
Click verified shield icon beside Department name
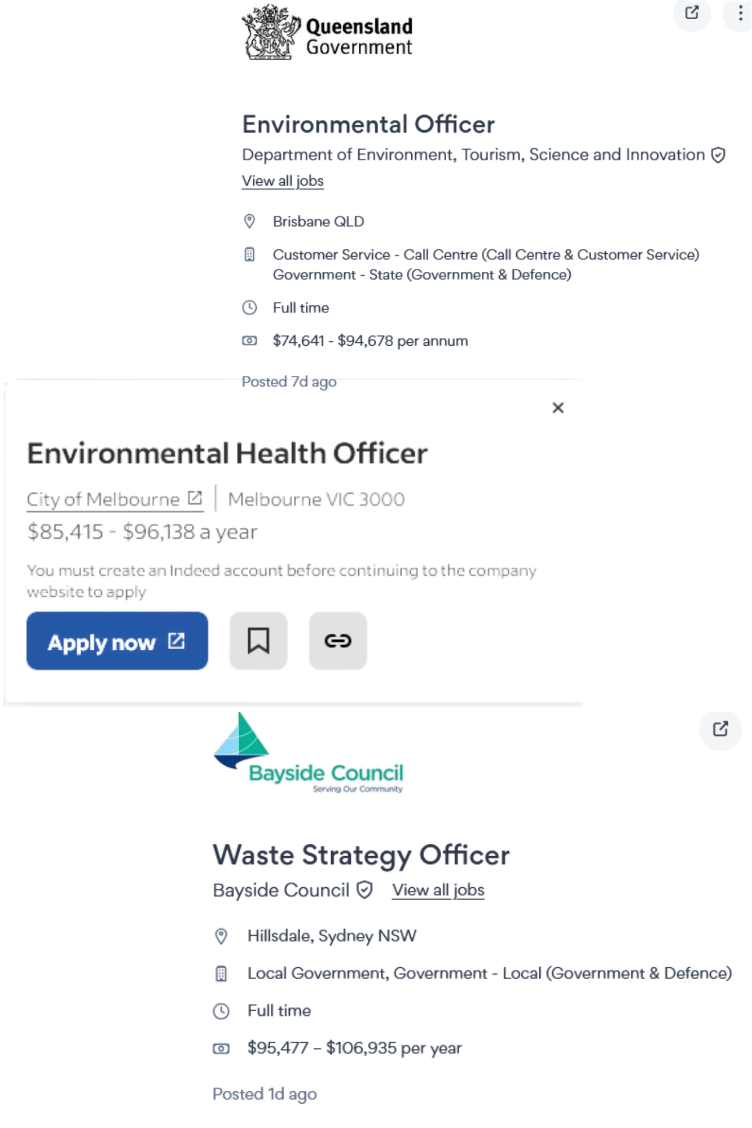718,155
